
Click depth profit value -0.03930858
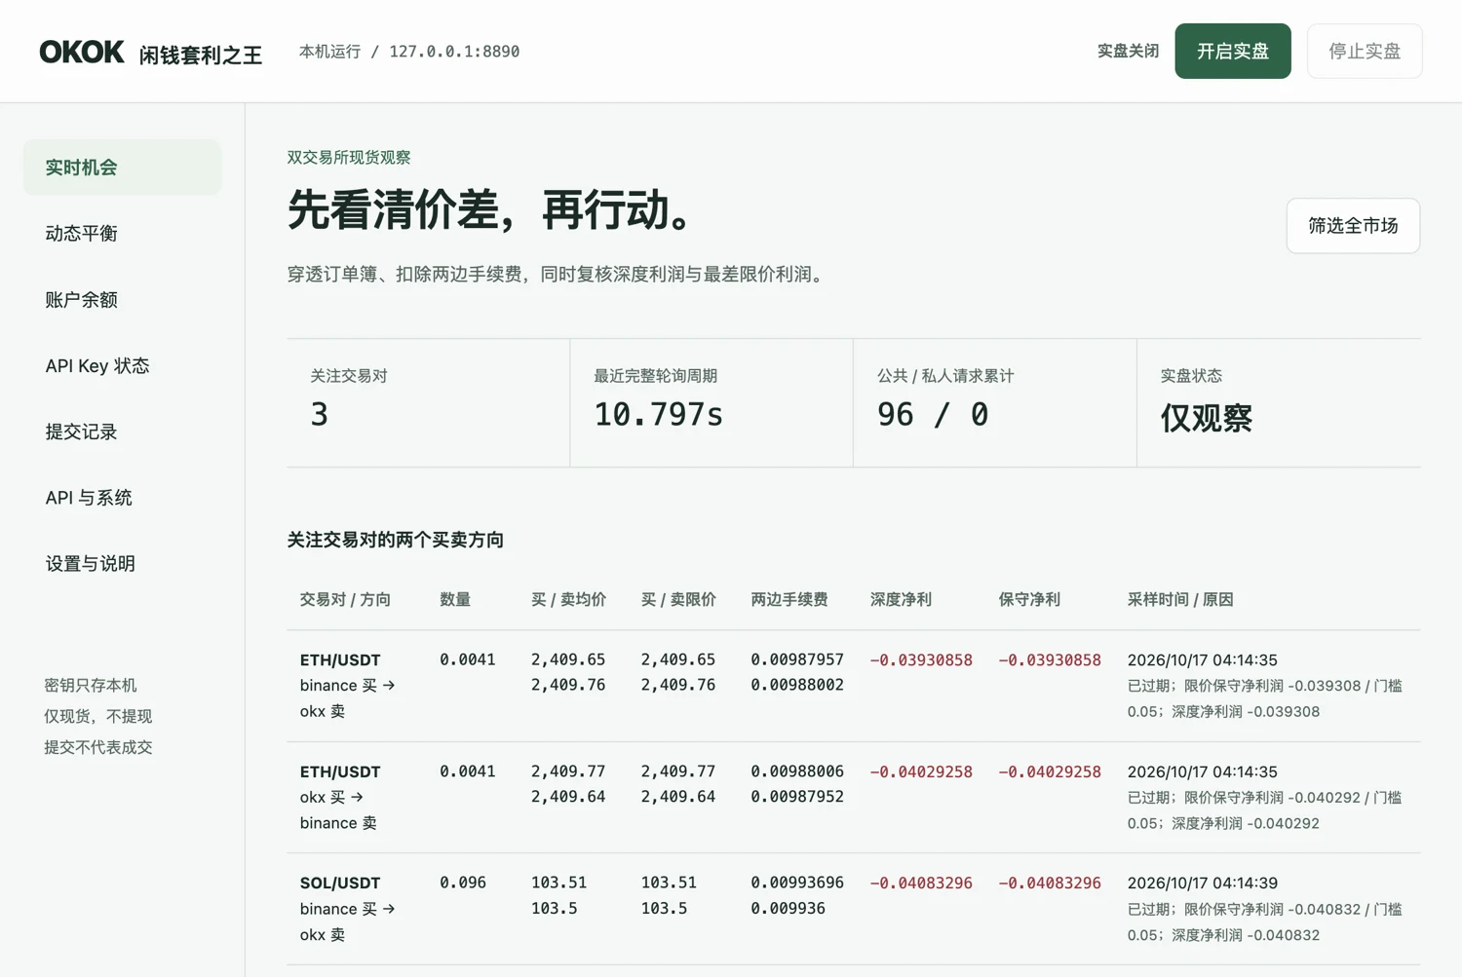pos(921,660)
